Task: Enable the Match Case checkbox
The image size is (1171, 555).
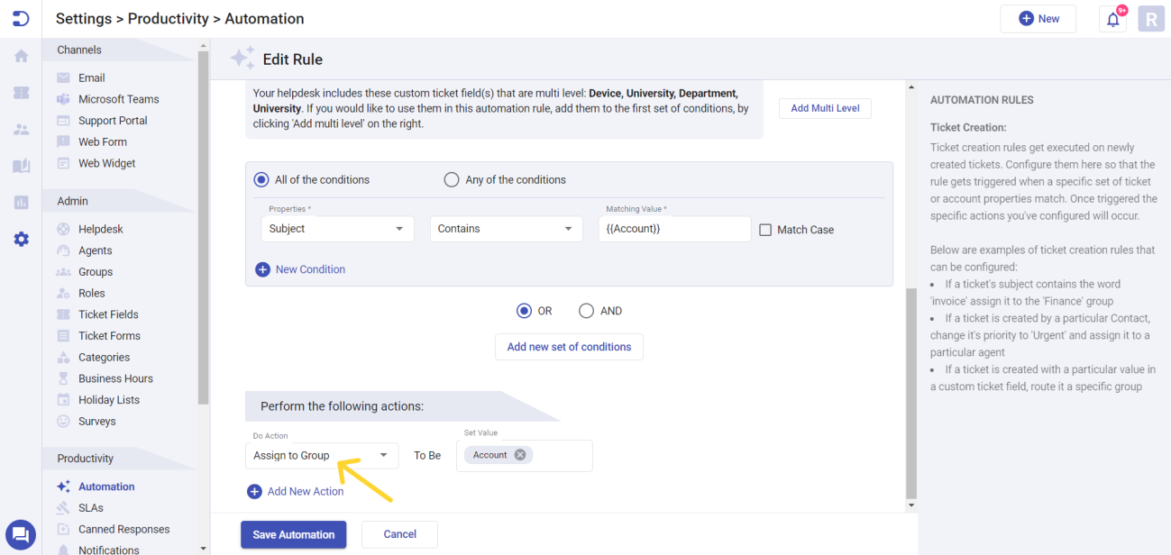Action: (x=764, y=229)
